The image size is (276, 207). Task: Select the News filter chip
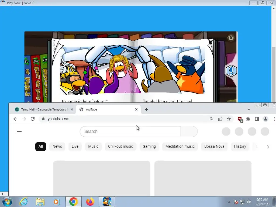[x=57, y=146]
